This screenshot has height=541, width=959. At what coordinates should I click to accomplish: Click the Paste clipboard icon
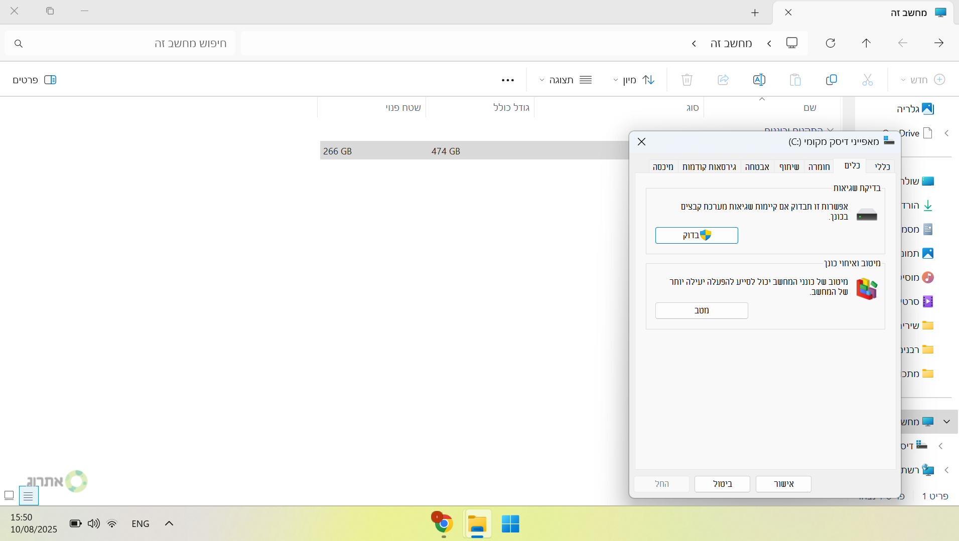pos(795,80)
